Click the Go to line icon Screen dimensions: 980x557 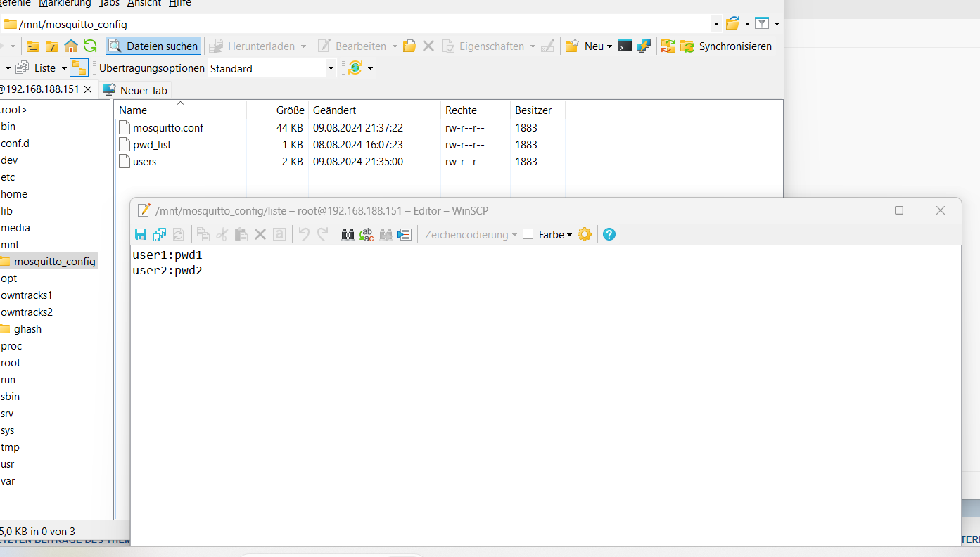[x=405, y=235]
